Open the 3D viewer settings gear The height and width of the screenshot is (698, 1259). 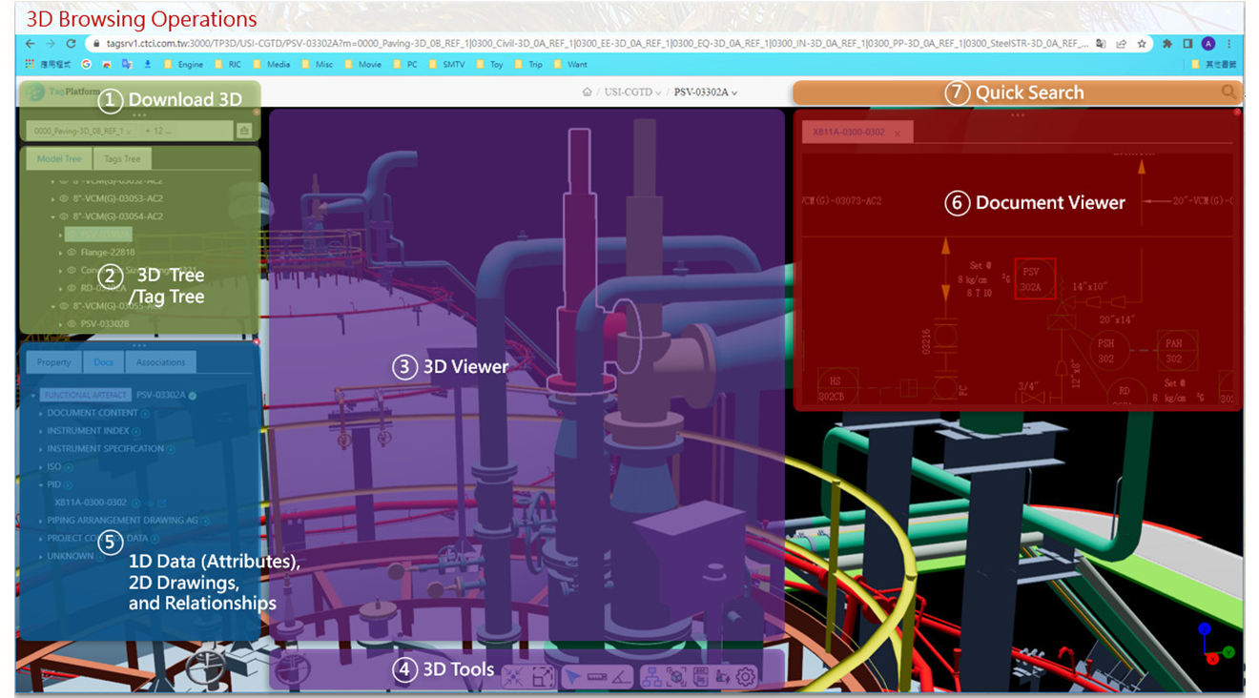point(745,677)
